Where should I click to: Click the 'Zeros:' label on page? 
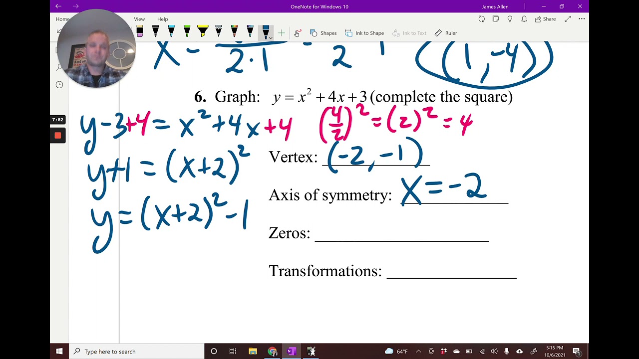290,233
